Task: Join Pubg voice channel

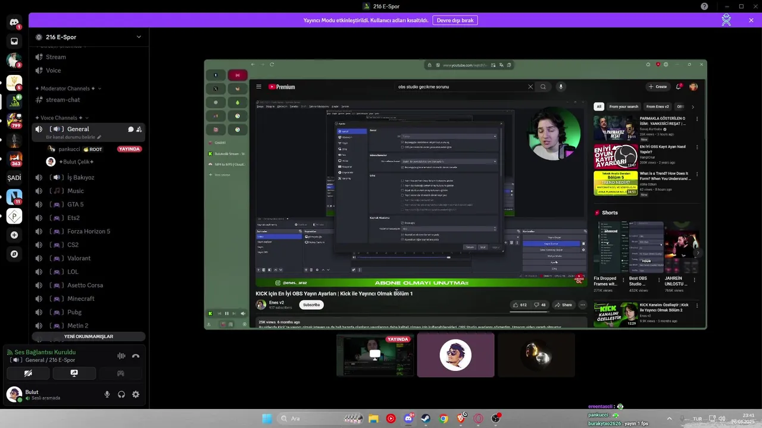Action: [x=89, y=312]
